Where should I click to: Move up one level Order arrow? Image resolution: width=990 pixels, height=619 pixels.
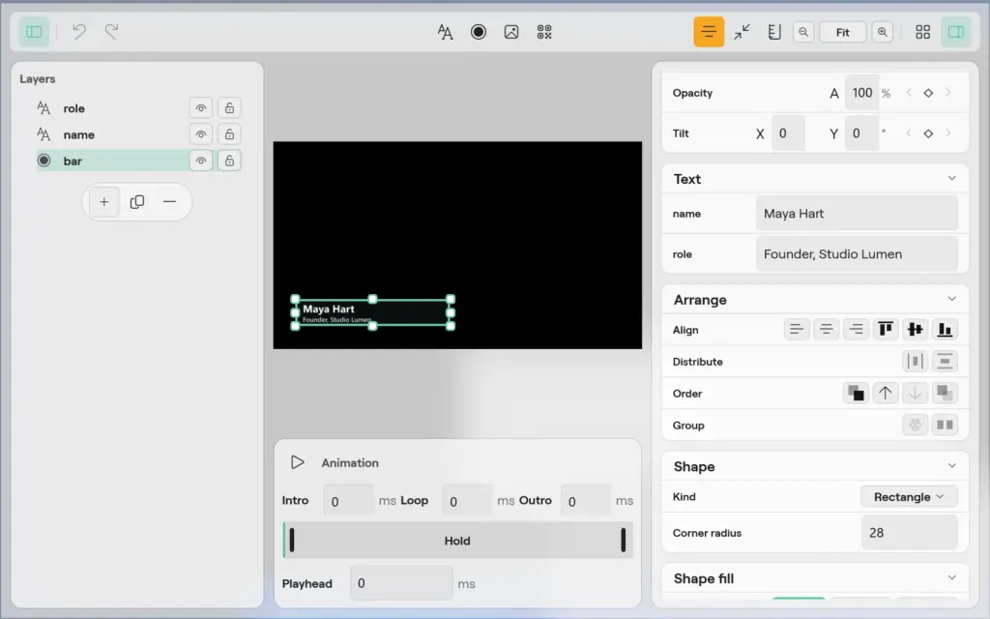pyautogui.click(x=886, y=393)
